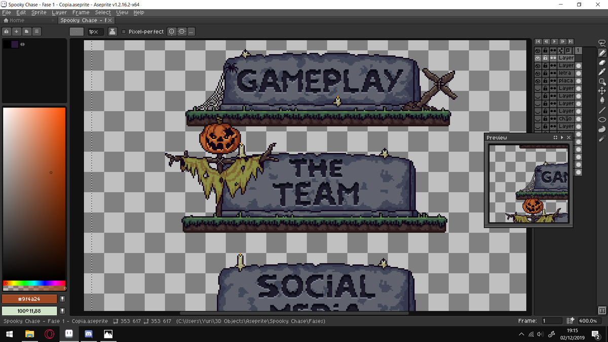Open the Frame menu
Viewport: 608px width, 342px height.
pyautogui.click(x=81, y=12)
